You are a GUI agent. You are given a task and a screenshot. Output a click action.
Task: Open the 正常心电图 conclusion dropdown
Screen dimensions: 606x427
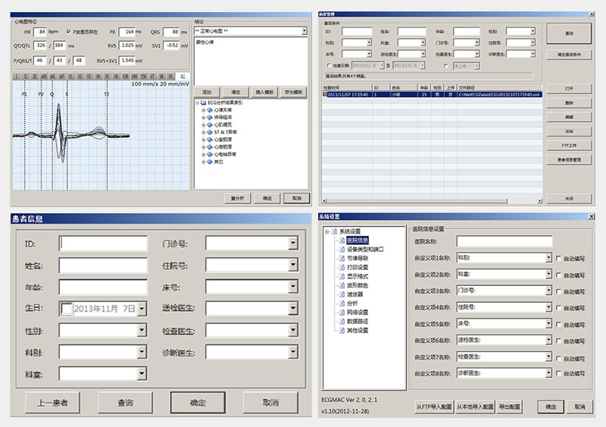point(305,32)
